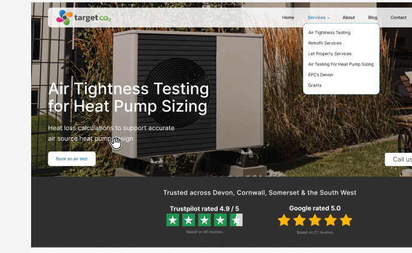Click the Call us button
412x253 pixels.
coord(398,159)
